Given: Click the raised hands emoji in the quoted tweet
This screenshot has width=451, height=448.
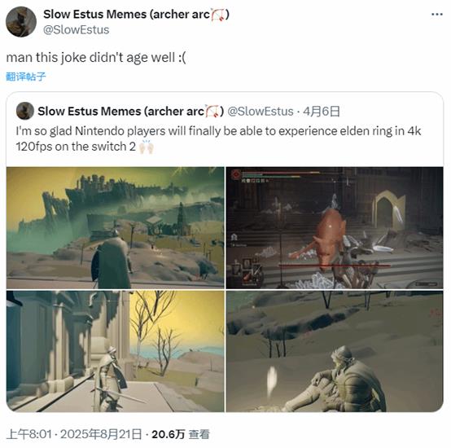Looking at the screenshot, I should [x=147, y=147].
